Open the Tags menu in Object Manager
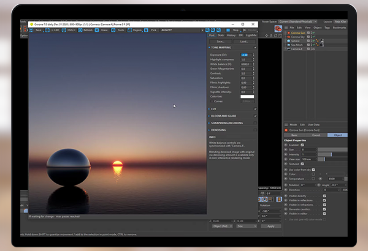Viewport: 368px width, 251px height. coord(327,28)
